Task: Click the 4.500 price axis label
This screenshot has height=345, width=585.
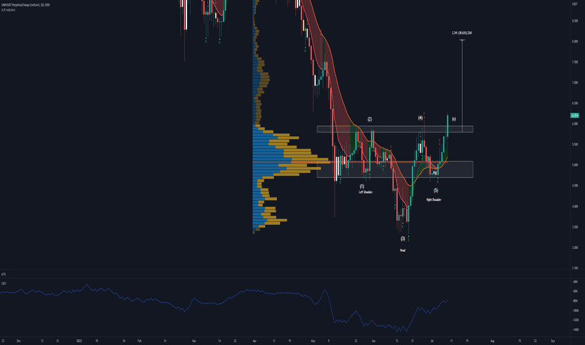Action: point(574,186)
